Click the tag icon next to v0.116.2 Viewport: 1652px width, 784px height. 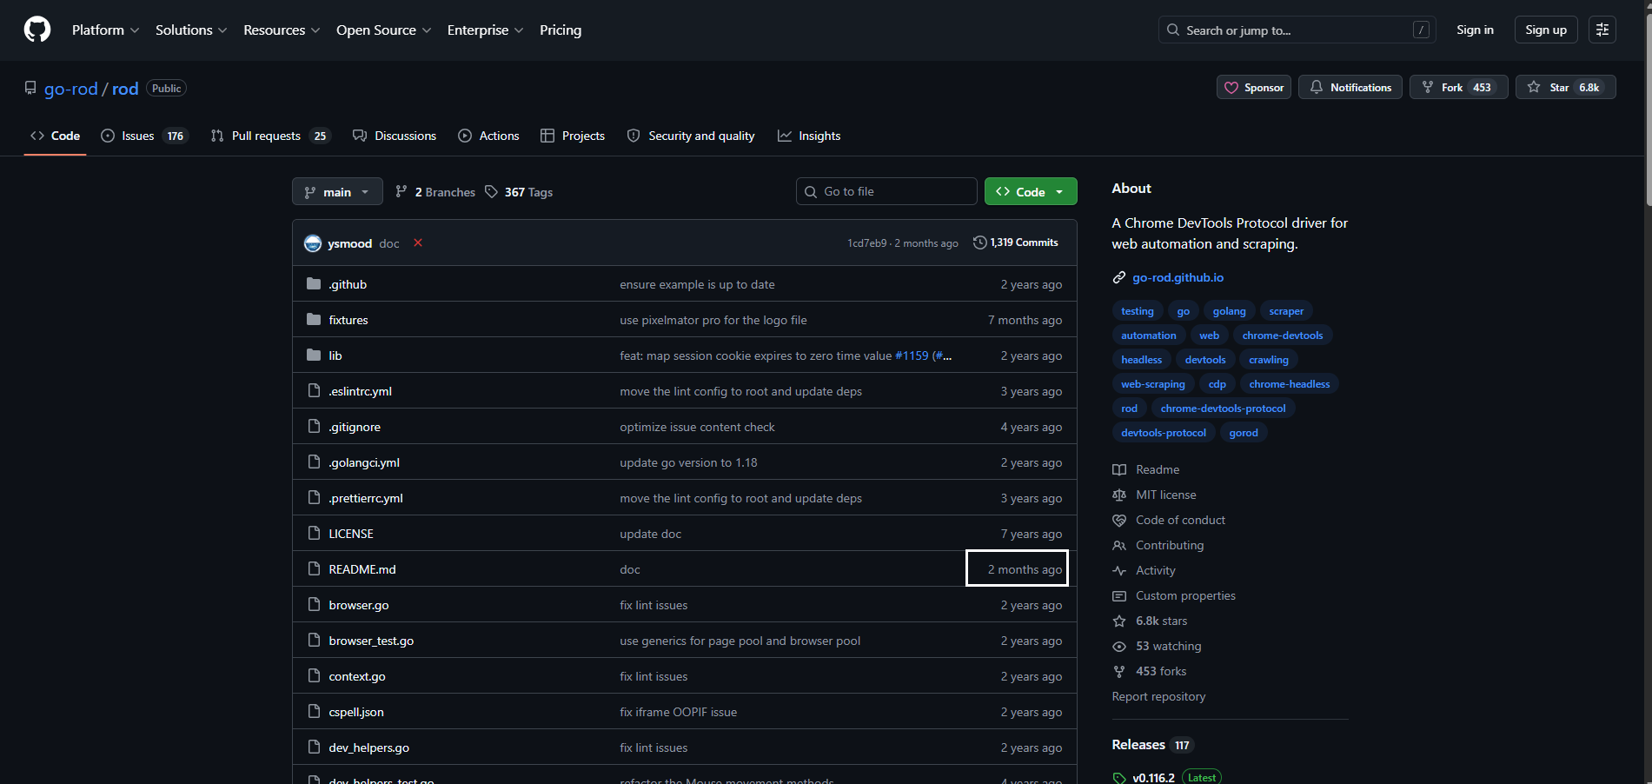click(x=1119, y=778)
